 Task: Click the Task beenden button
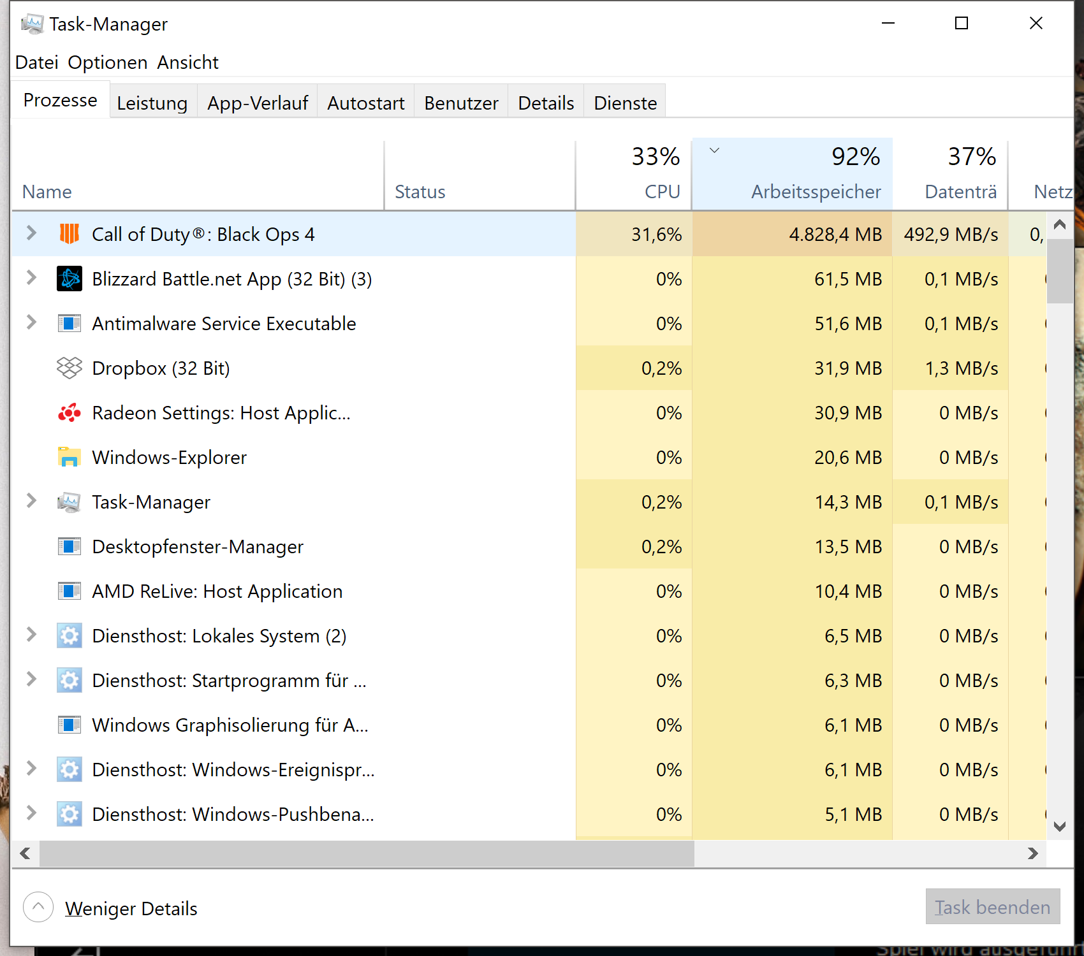(x=992, y=907)
